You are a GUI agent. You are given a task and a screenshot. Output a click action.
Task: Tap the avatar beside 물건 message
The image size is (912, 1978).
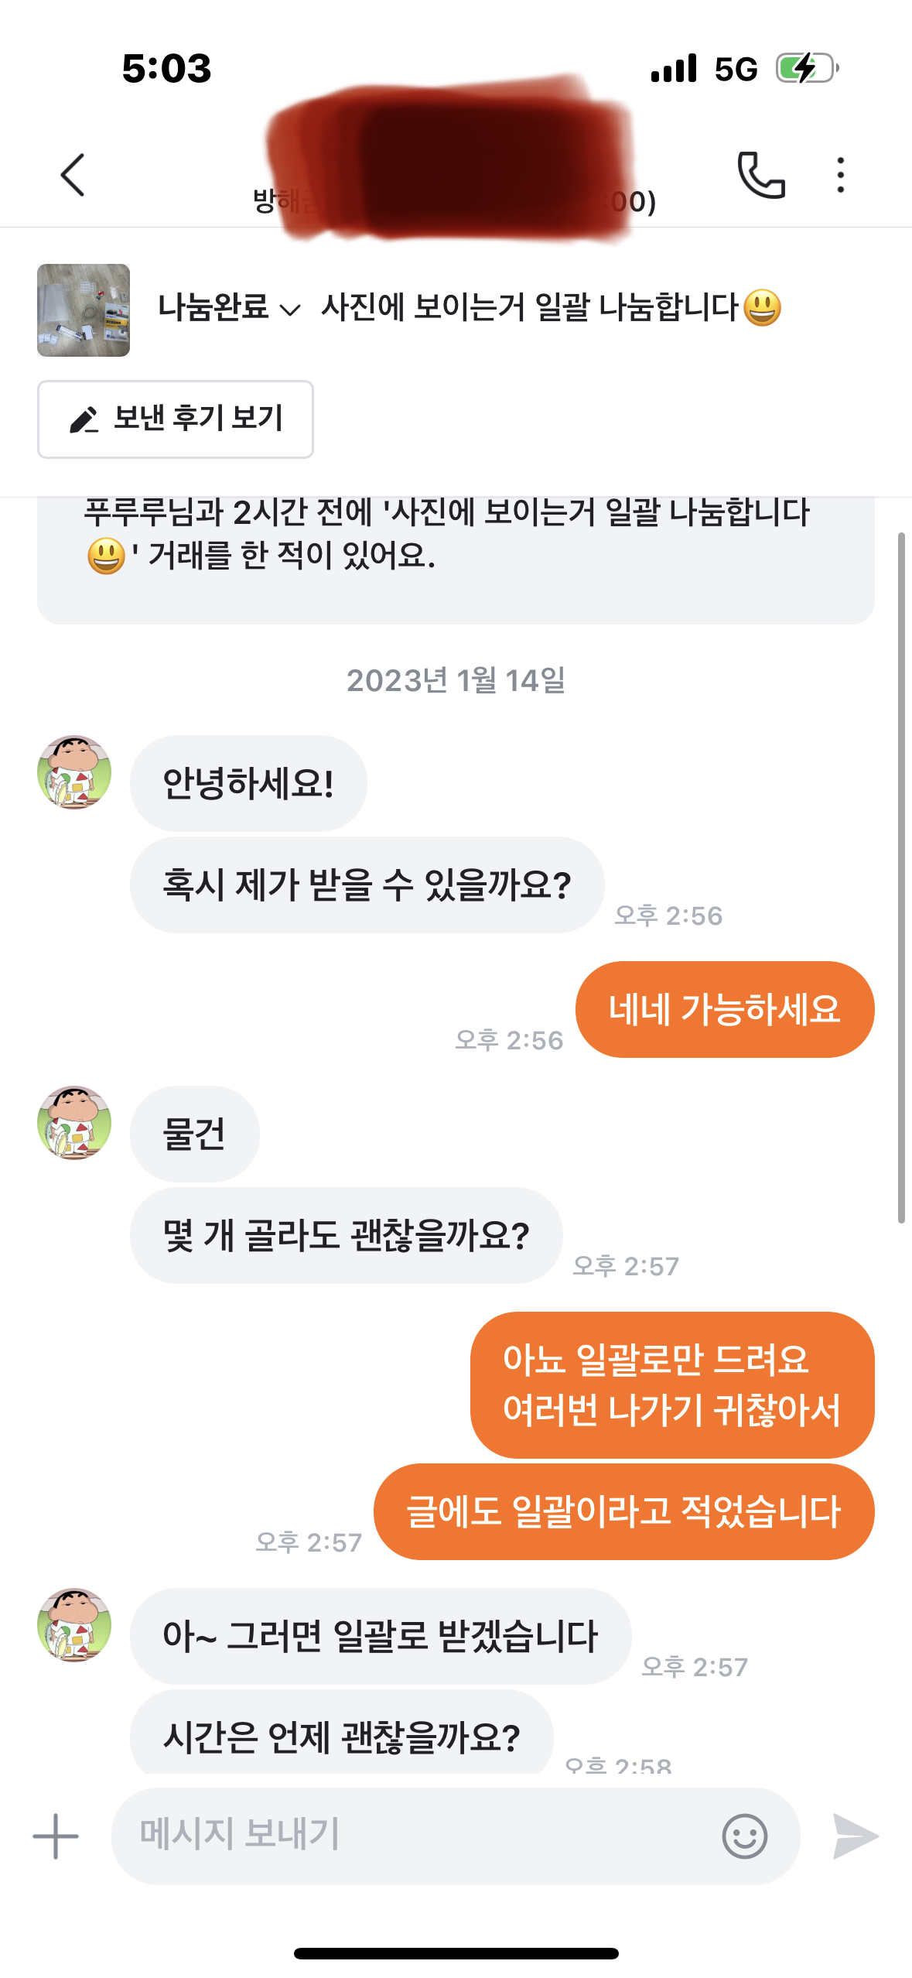[74, 1122]
